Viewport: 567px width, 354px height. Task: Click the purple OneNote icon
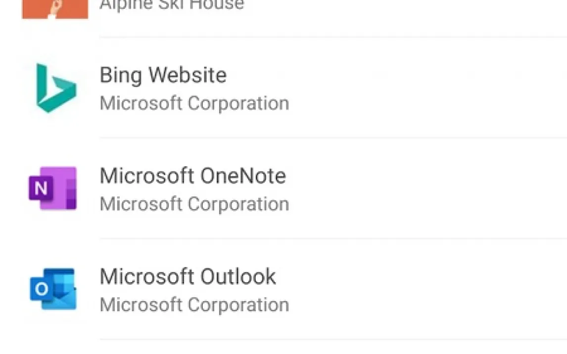[x=53, y=188]
